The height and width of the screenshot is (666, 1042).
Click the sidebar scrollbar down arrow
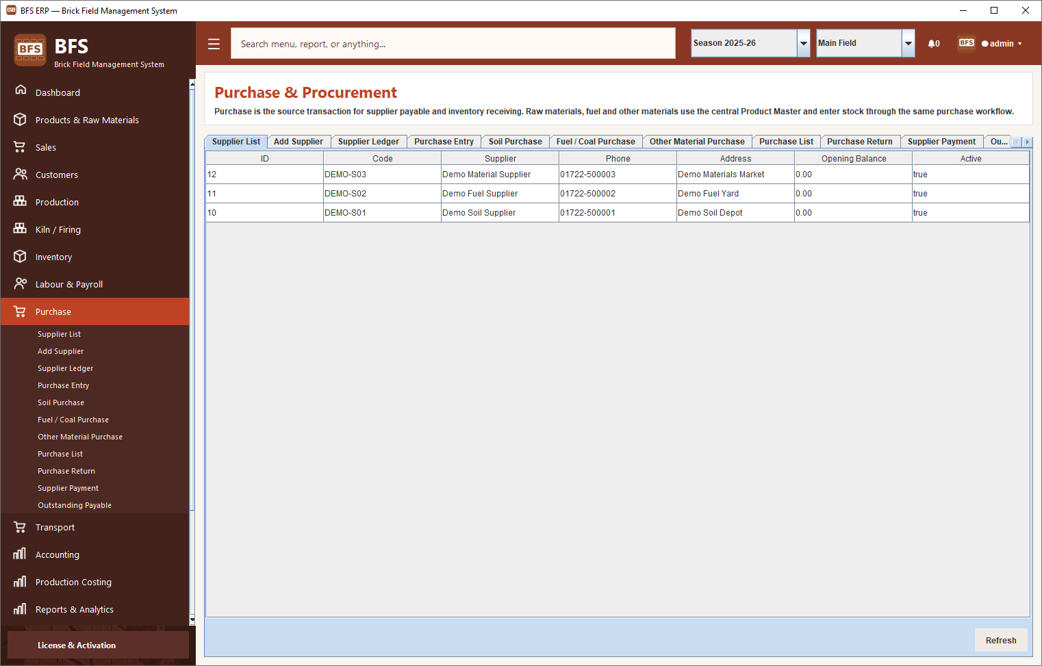[192, 620]
